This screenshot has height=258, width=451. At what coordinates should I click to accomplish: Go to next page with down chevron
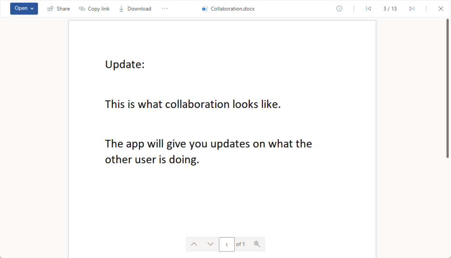click(210, 244)
